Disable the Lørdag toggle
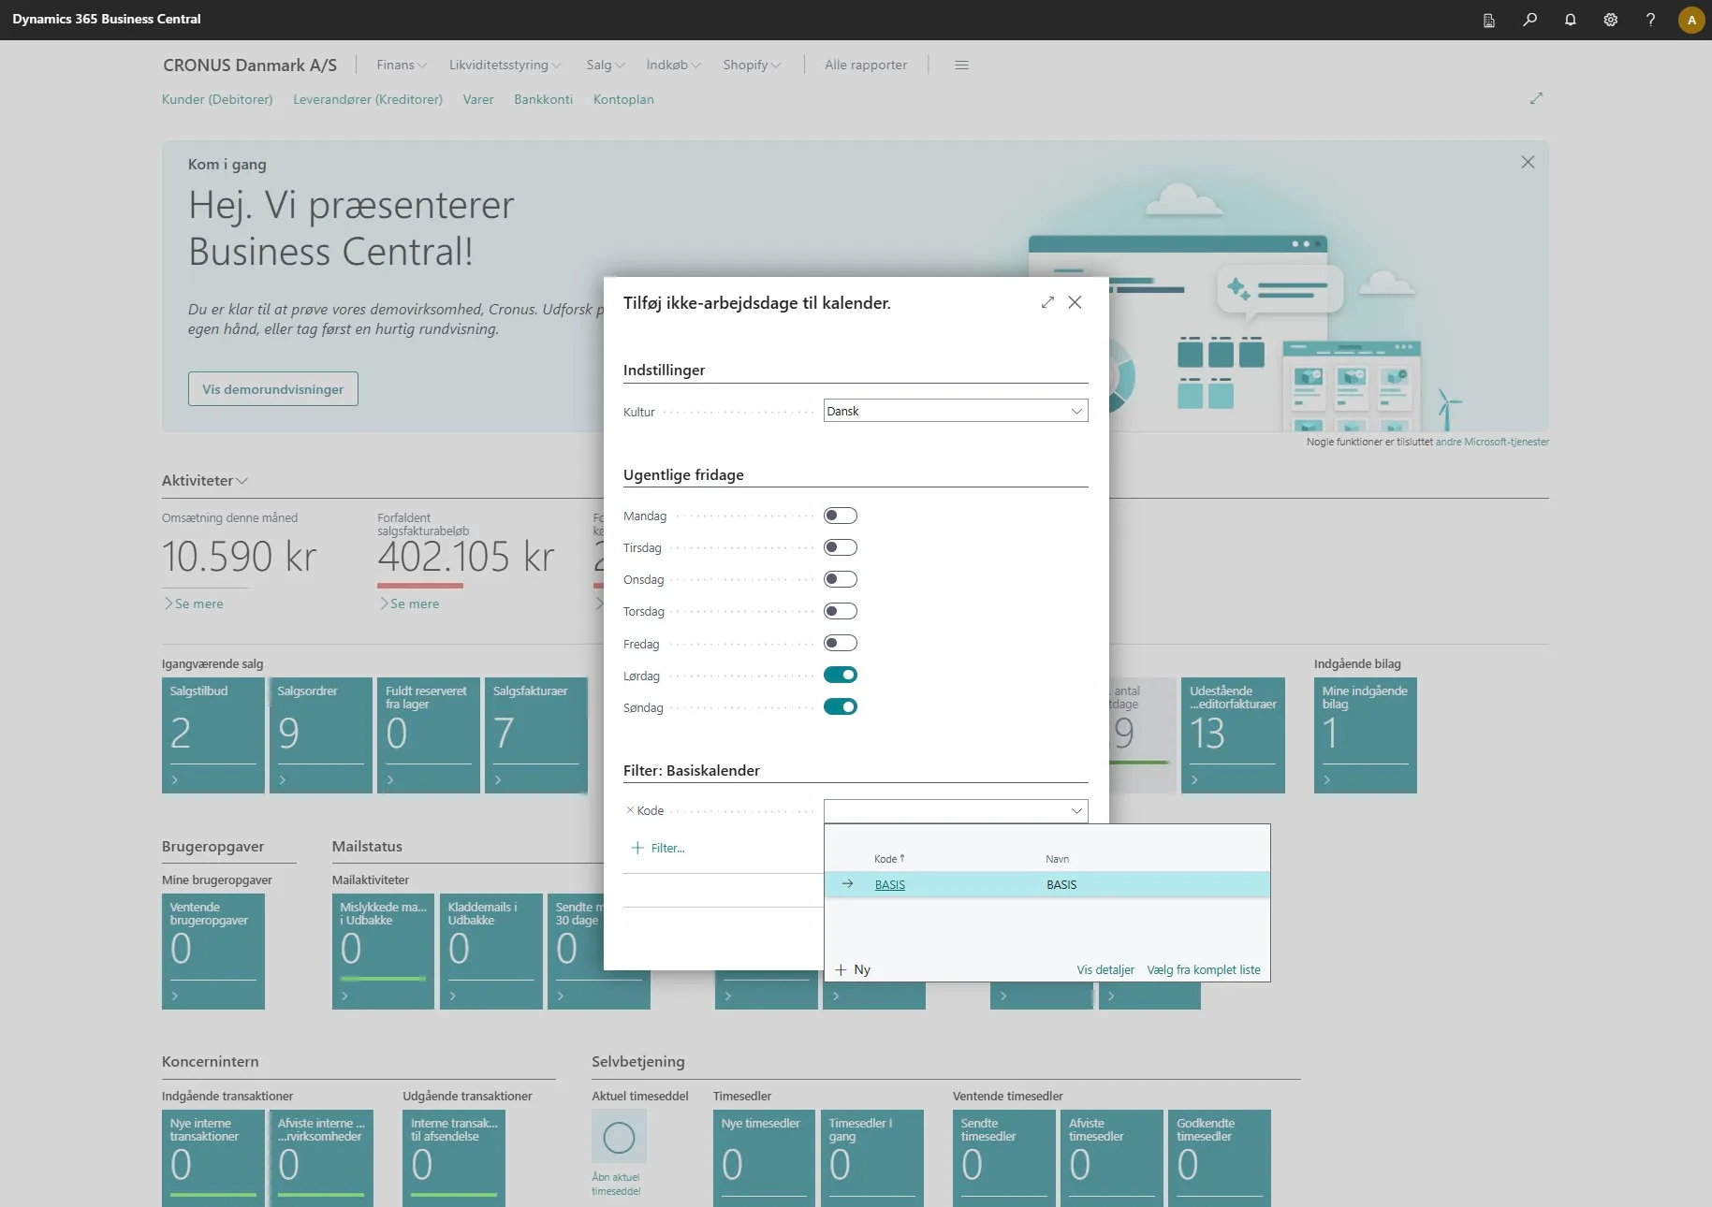The height and width of the screenshot is (1207, 1712). tap(841, 675)
